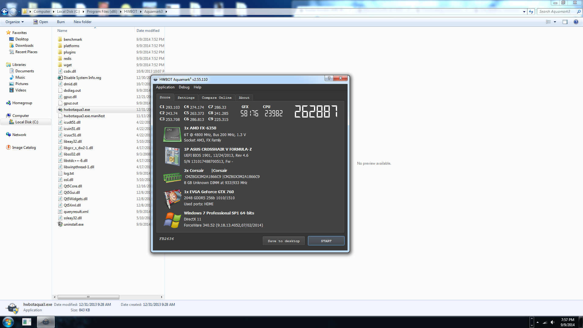Click the CPU chip icon beside AMD FX-6350
583x328 pixels.
(172, 134)
